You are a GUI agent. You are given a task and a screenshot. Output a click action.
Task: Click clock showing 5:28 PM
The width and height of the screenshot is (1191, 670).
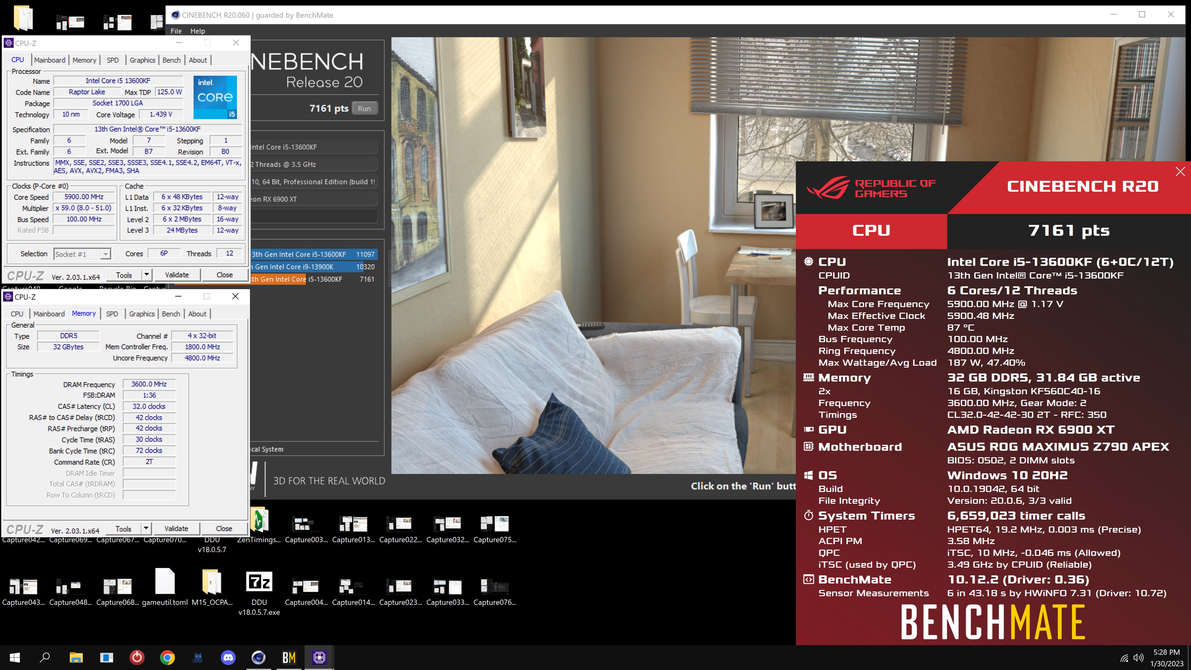[x=1166, y=652]
